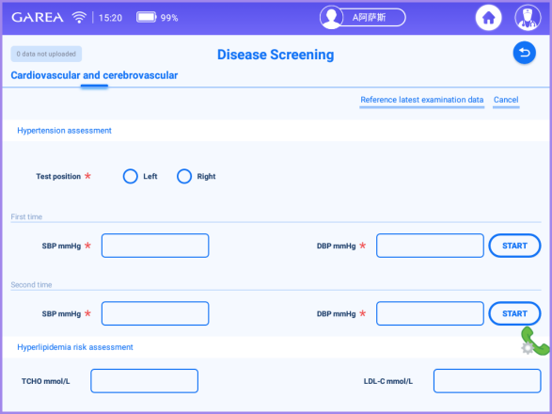Viewport: 552px width, 414px height.
Task: Tap the 0 data not uploaded badge
Action: pos(46,54)
